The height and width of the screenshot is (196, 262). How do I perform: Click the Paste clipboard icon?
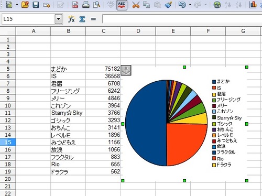pos(157,5)
